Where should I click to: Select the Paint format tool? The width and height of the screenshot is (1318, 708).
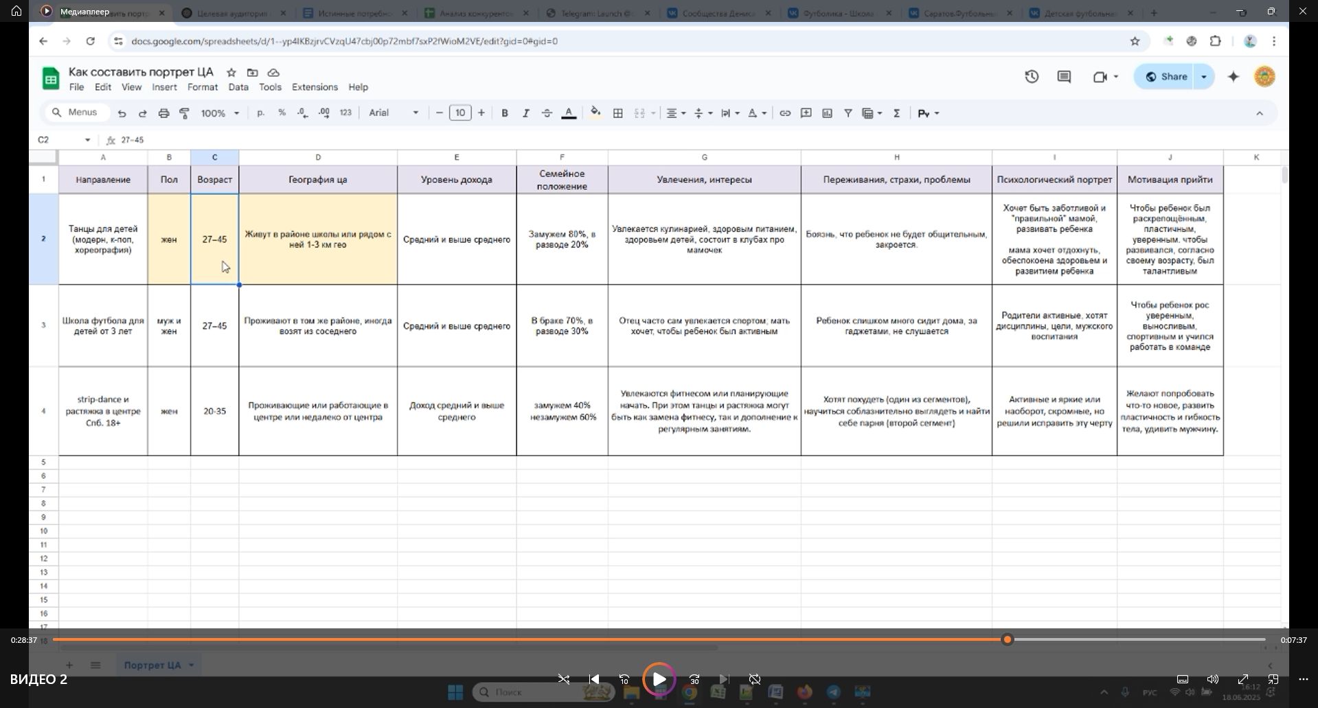184,113
